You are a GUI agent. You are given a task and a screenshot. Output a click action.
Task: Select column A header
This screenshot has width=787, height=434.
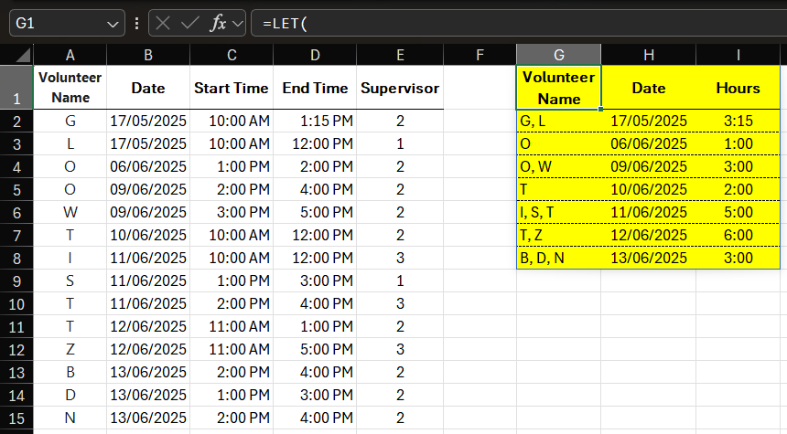click(x=70, y=55)
